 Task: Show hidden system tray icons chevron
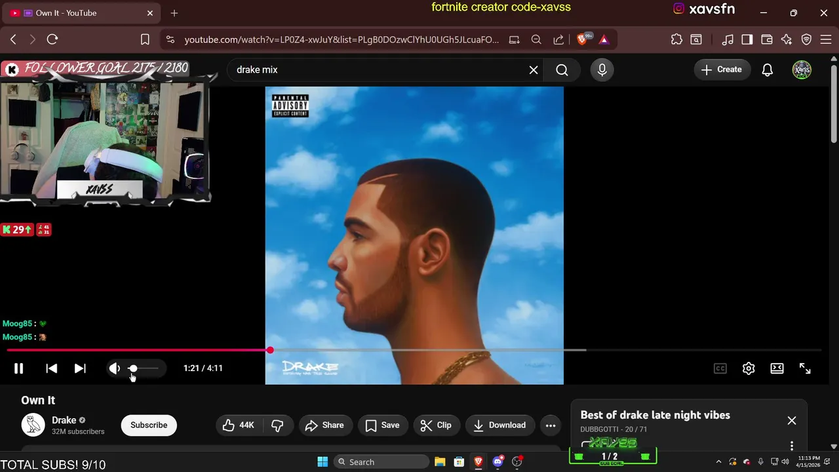718,462
